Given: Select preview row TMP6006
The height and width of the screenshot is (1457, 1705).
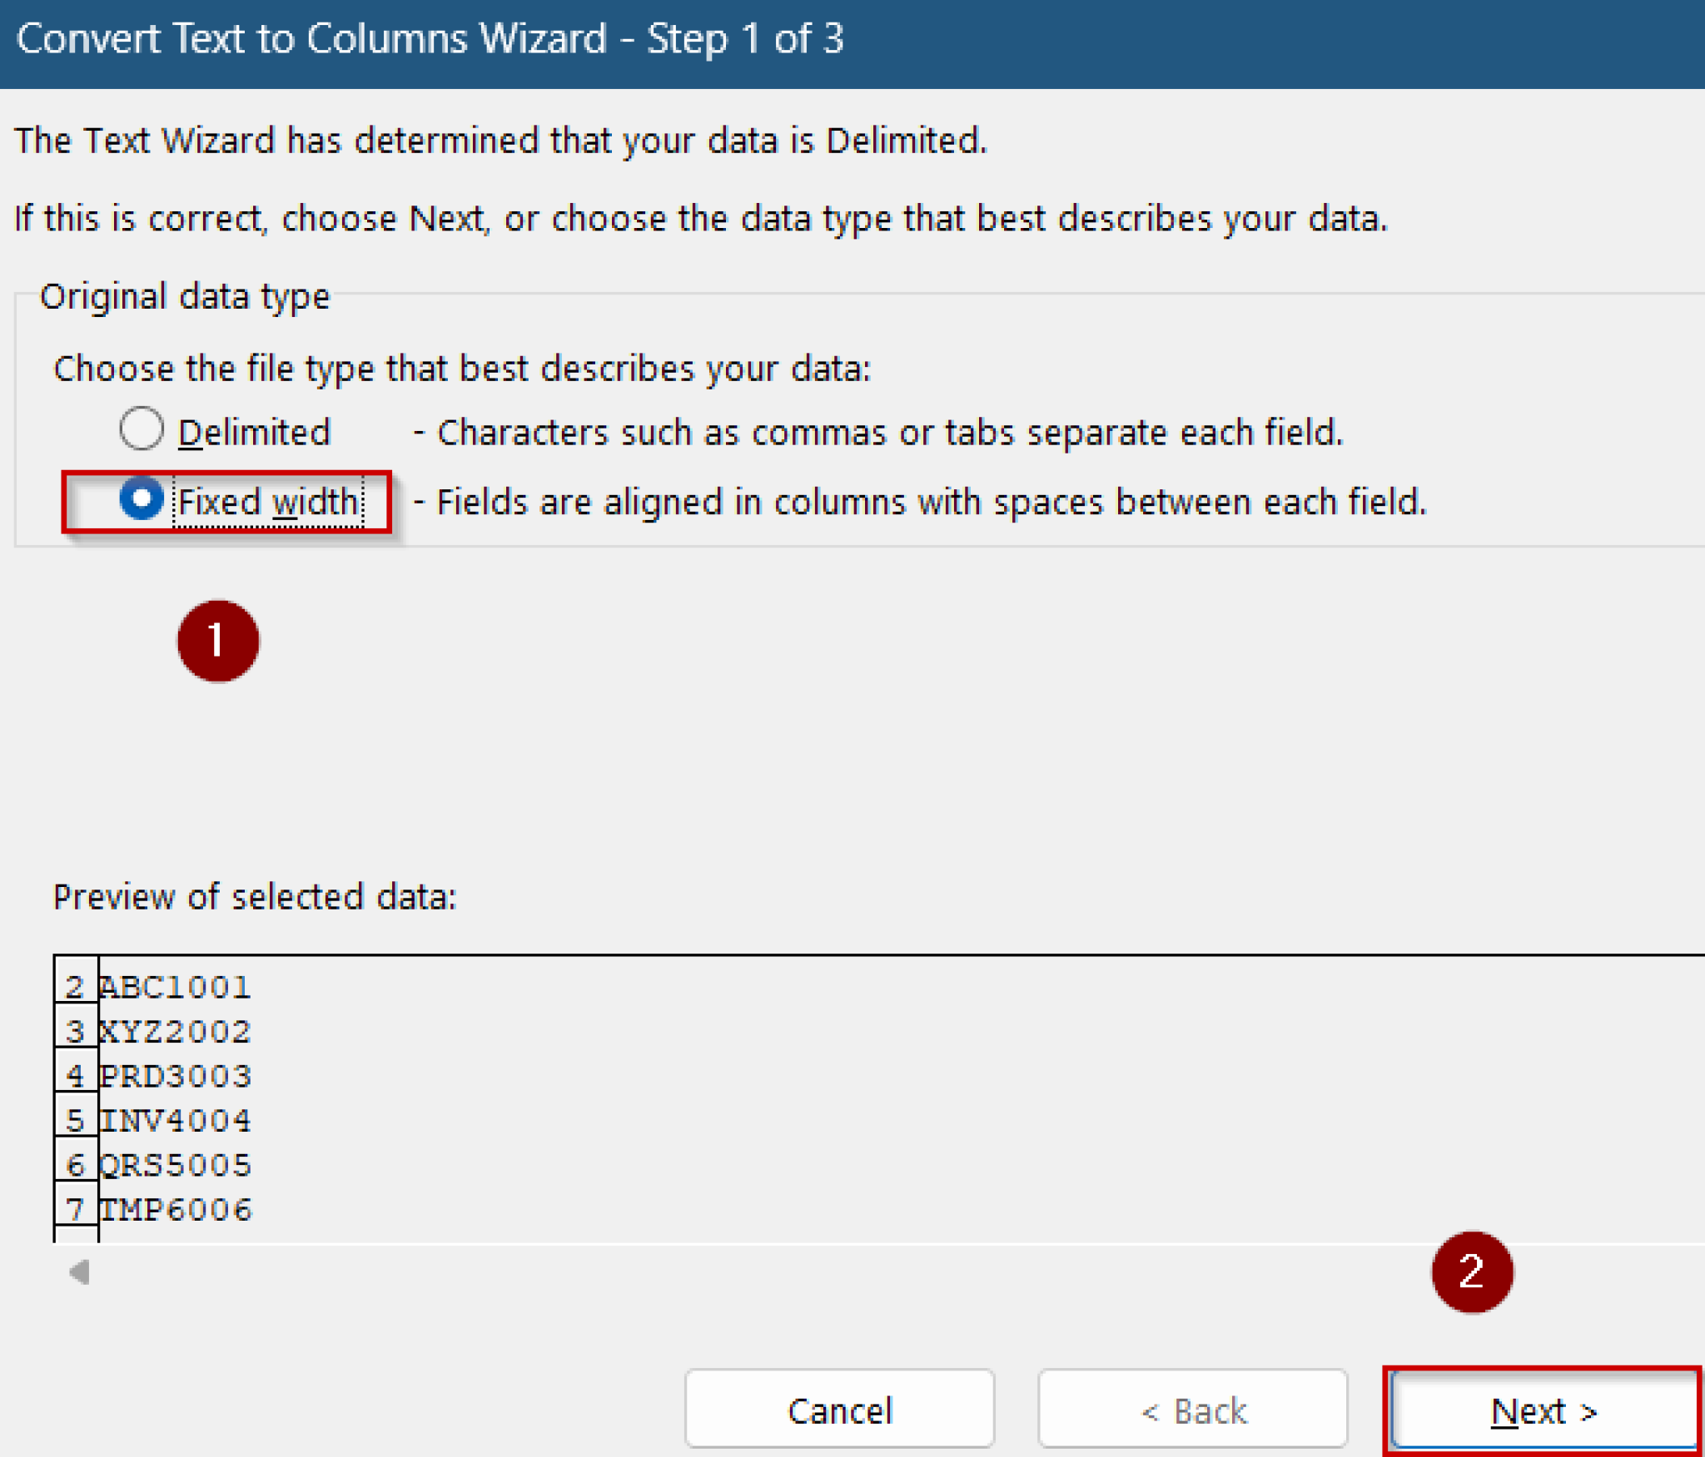Looking at the screenshot, I should [x=175, y=1210].
